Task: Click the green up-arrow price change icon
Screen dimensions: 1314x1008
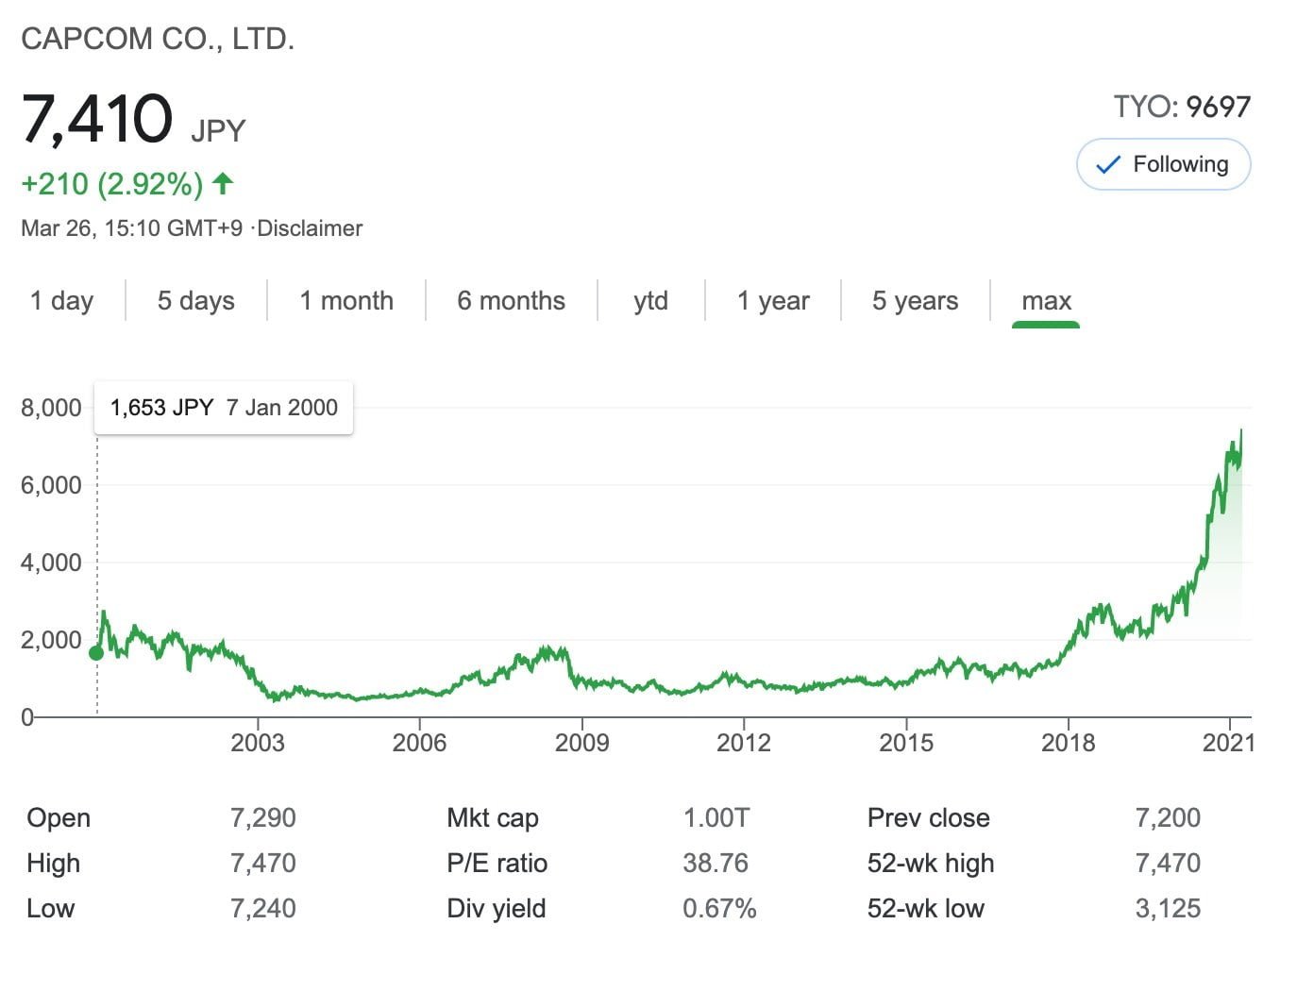Action: point(223,183)
